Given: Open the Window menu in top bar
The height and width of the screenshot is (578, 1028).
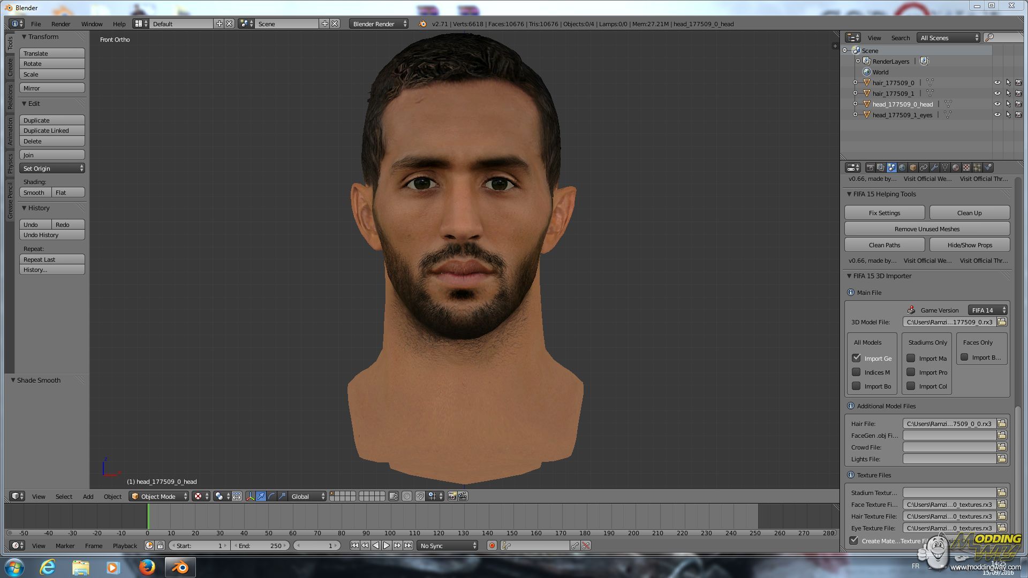Looking at the screenshot, I should pyautogui.click(x=92, y=24).
